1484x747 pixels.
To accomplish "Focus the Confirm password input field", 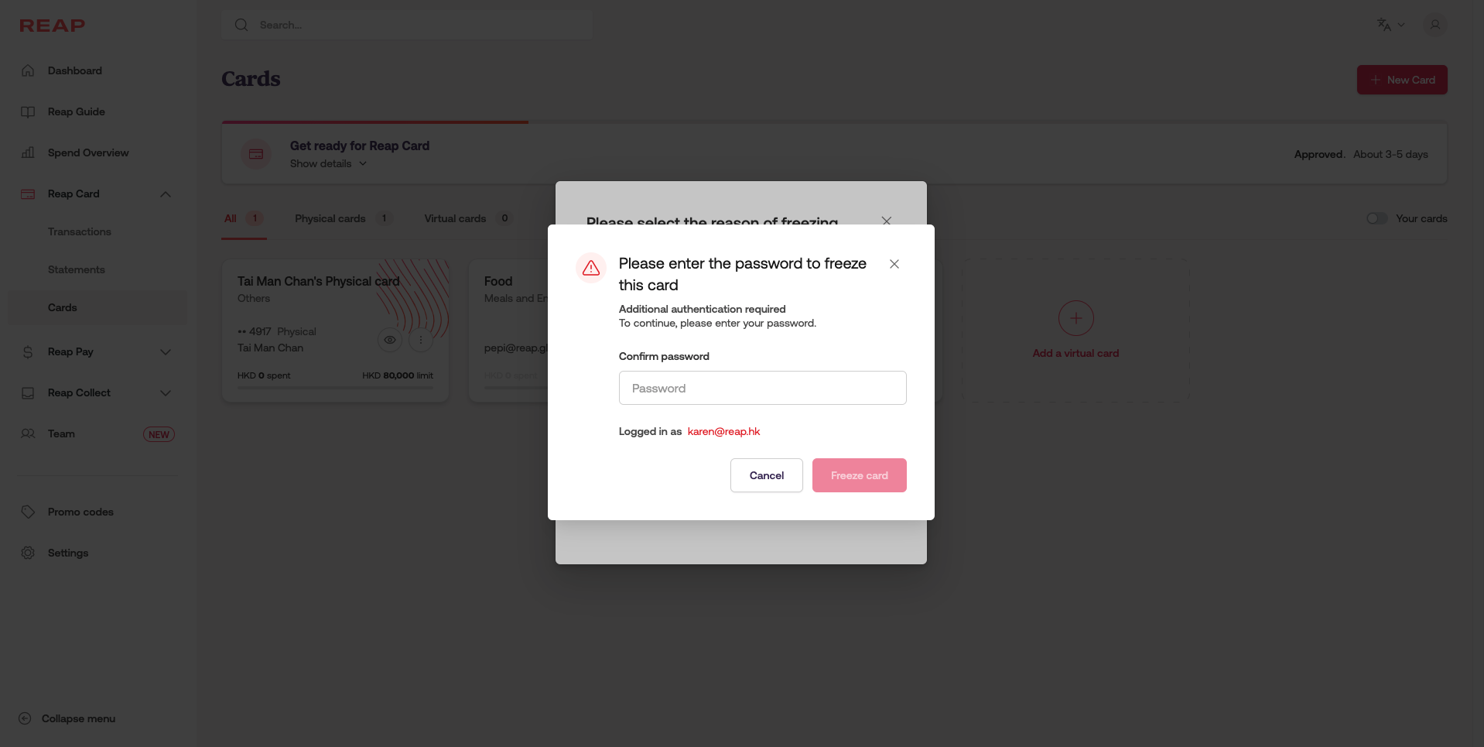I will click(x=762, y=388).
